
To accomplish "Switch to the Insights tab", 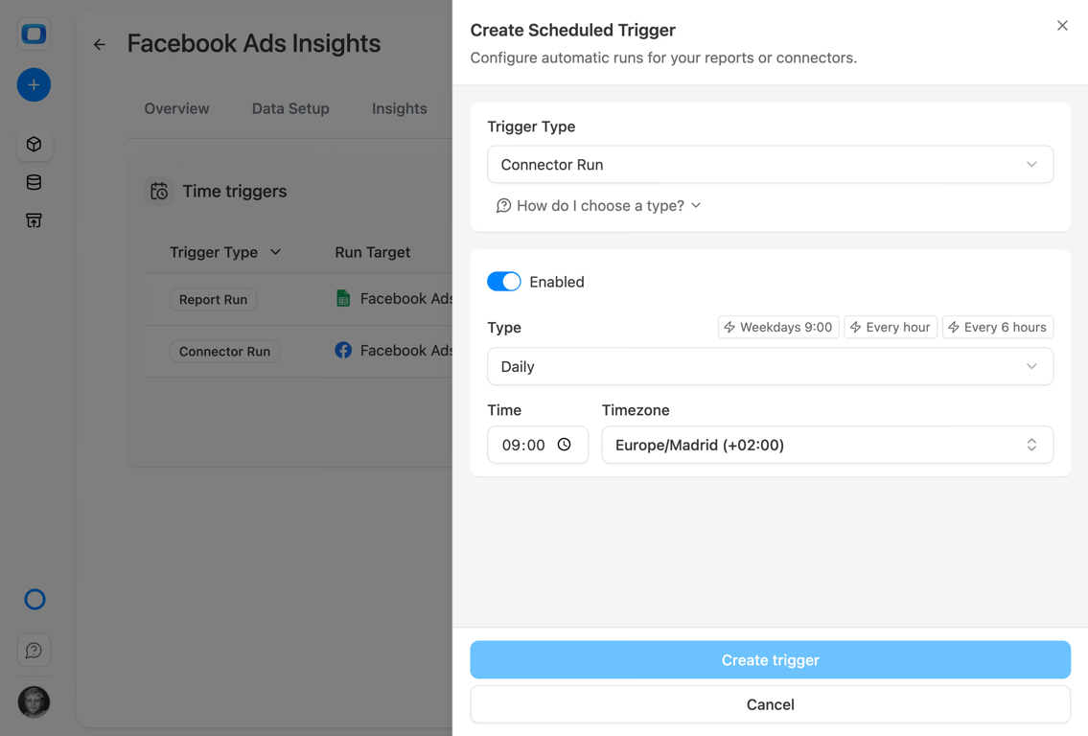I will click(x=399, y=109).
